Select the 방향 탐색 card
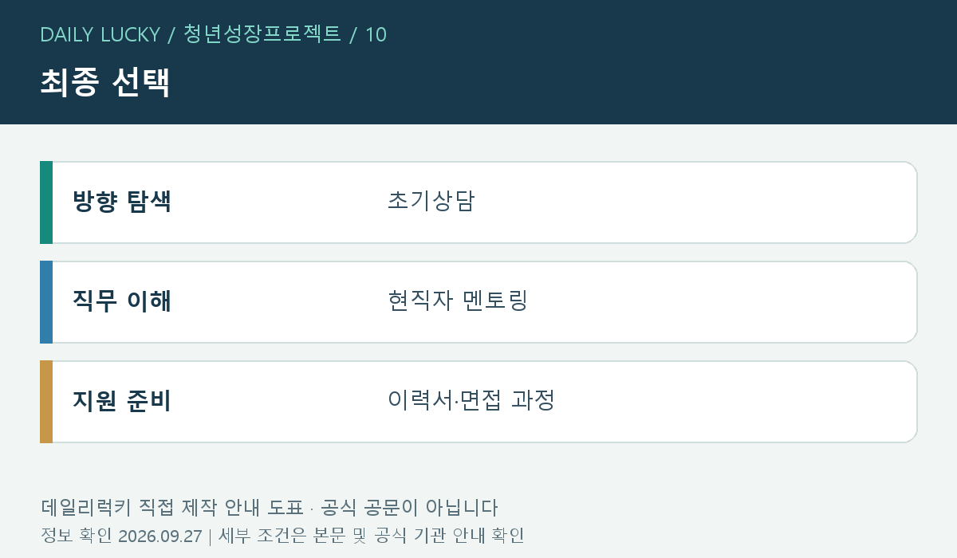 click(x=478, y=202)
